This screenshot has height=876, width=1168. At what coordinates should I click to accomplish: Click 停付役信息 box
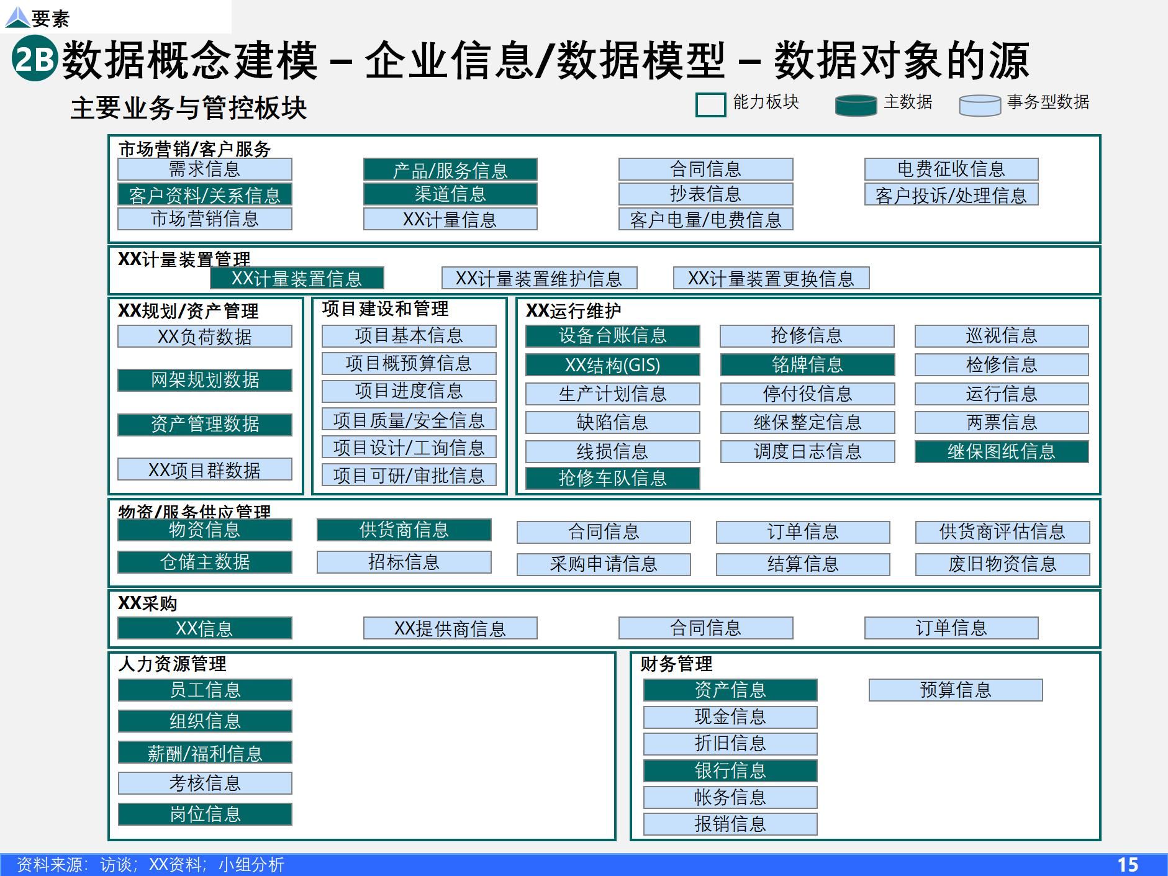click(808, 394)
